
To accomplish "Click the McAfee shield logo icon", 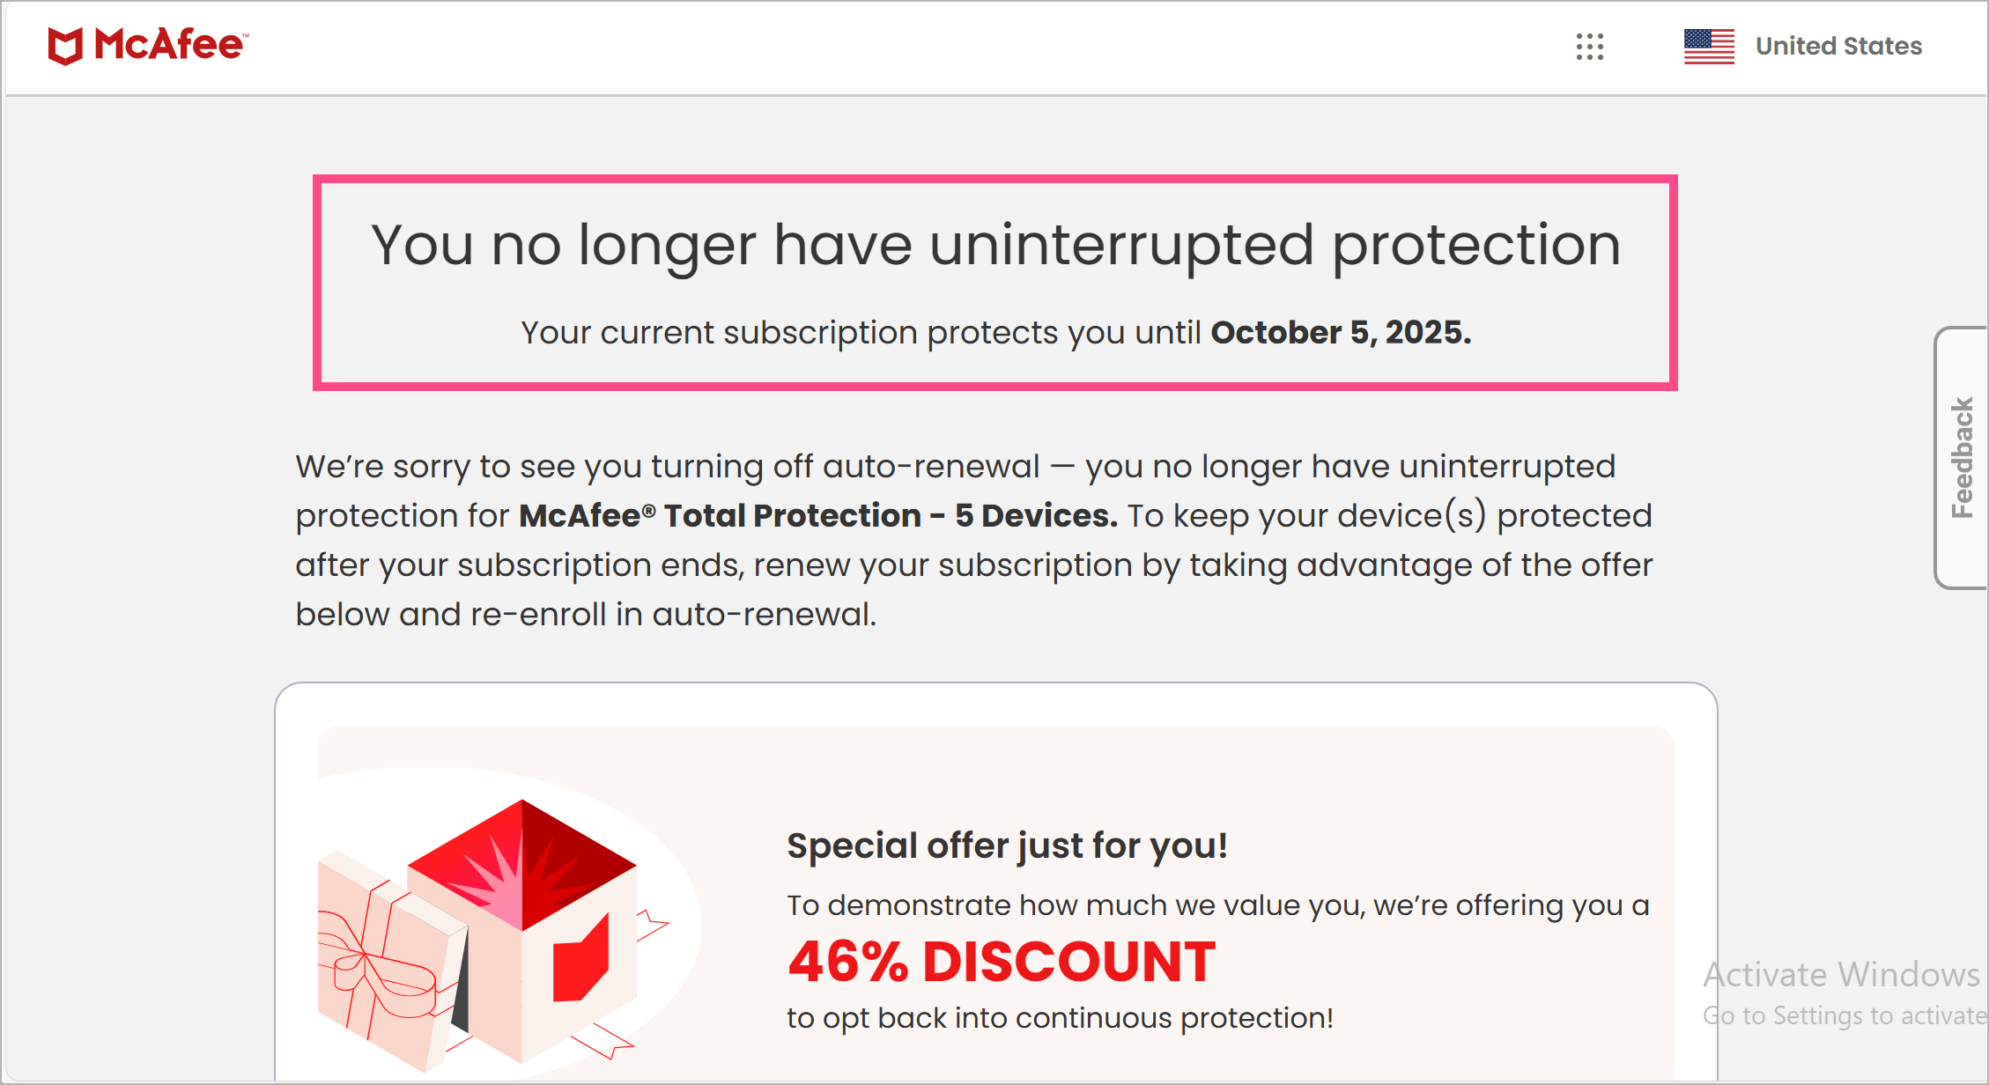I will click(65, 46).
